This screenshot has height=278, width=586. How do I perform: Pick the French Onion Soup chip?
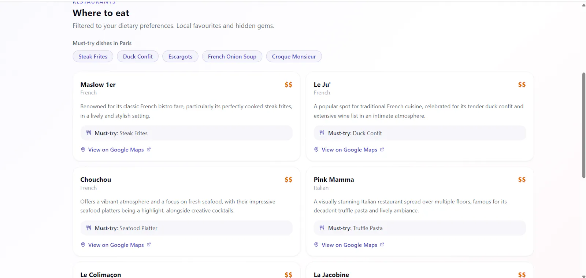[232, 56]
